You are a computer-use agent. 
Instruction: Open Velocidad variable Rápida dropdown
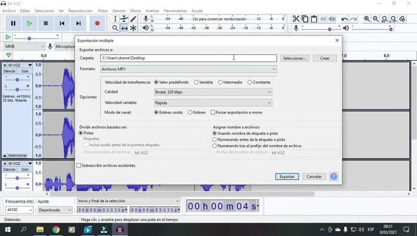pyautogui.click(x=213, y=103)
